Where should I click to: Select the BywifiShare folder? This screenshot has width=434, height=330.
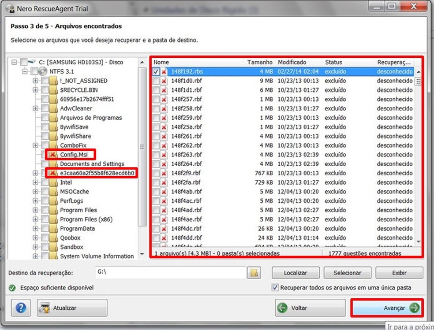(75, 136)
